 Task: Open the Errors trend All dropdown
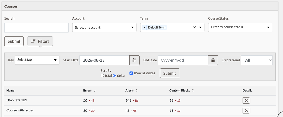257,60
